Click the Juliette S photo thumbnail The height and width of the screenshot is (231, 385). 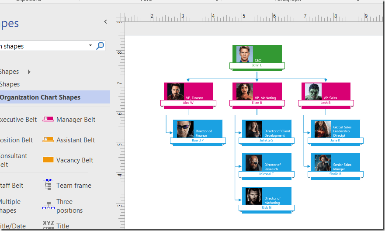tap(254, 129)
